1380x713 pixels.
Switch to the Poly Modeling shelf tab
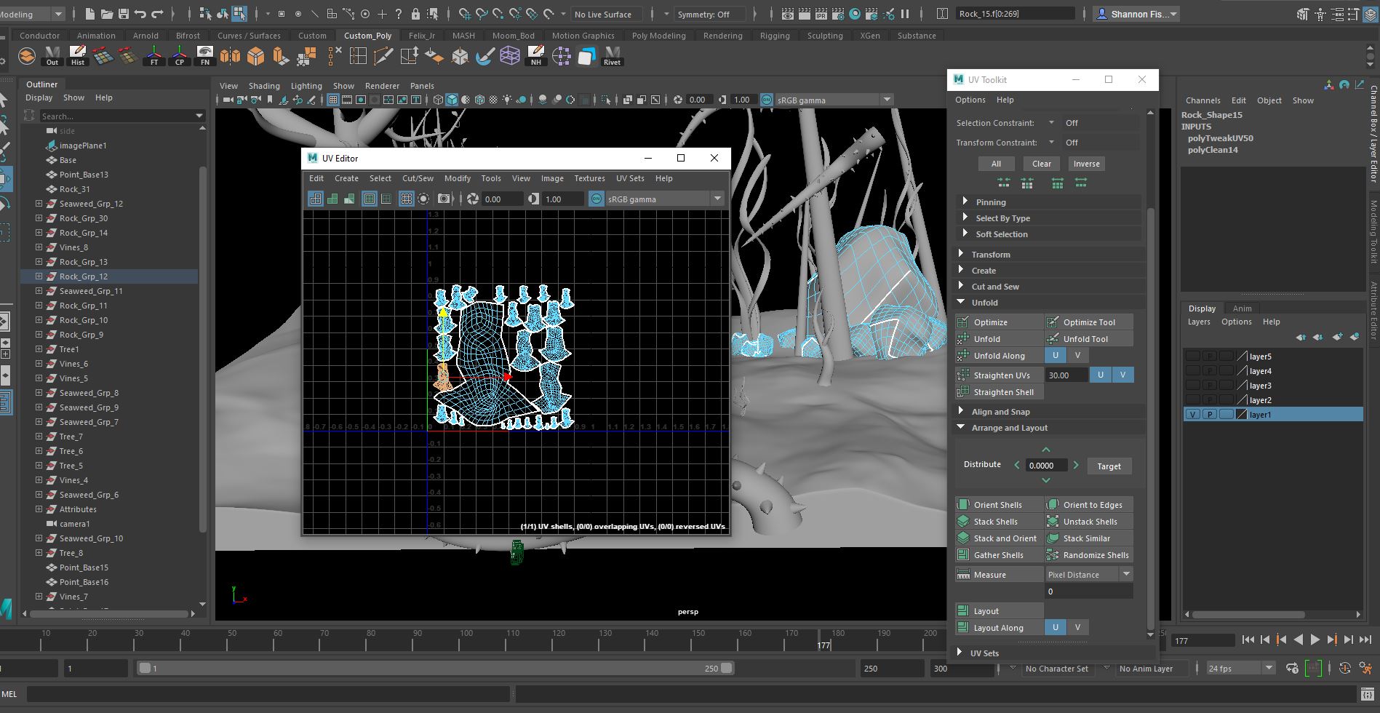(658, 35)
